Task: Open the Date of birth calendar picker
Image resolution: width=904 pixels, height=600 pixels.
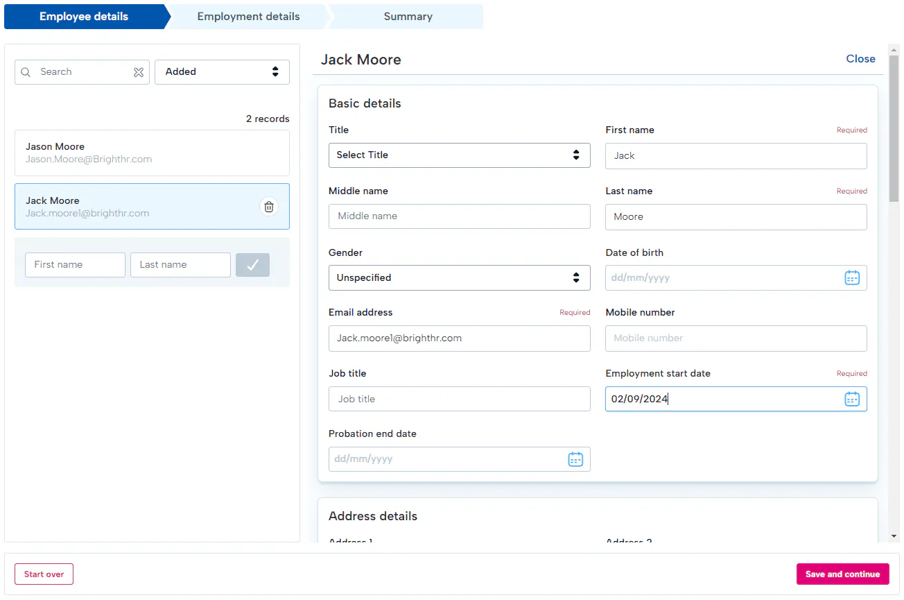Action: point(851,277)
